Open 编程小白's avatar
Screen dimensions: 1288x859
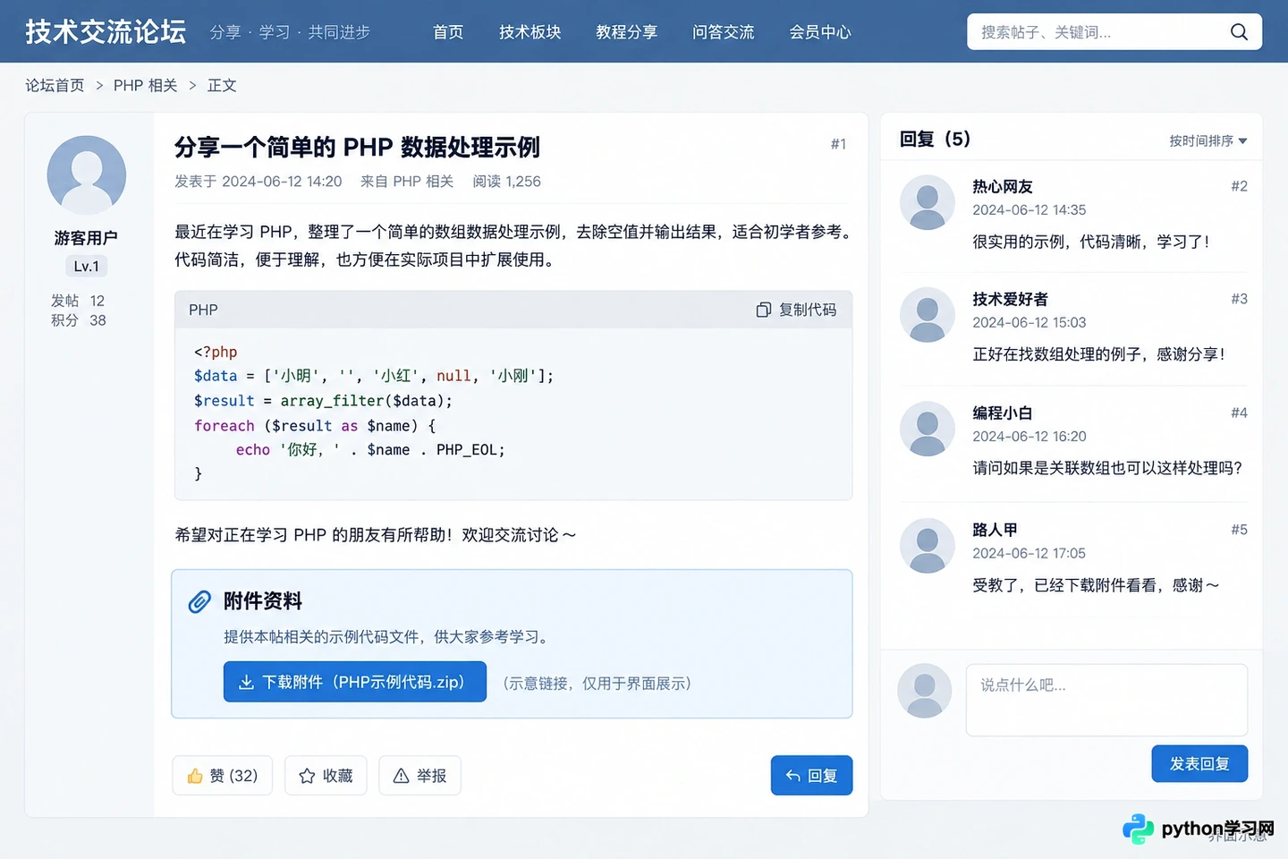point(928,429)
